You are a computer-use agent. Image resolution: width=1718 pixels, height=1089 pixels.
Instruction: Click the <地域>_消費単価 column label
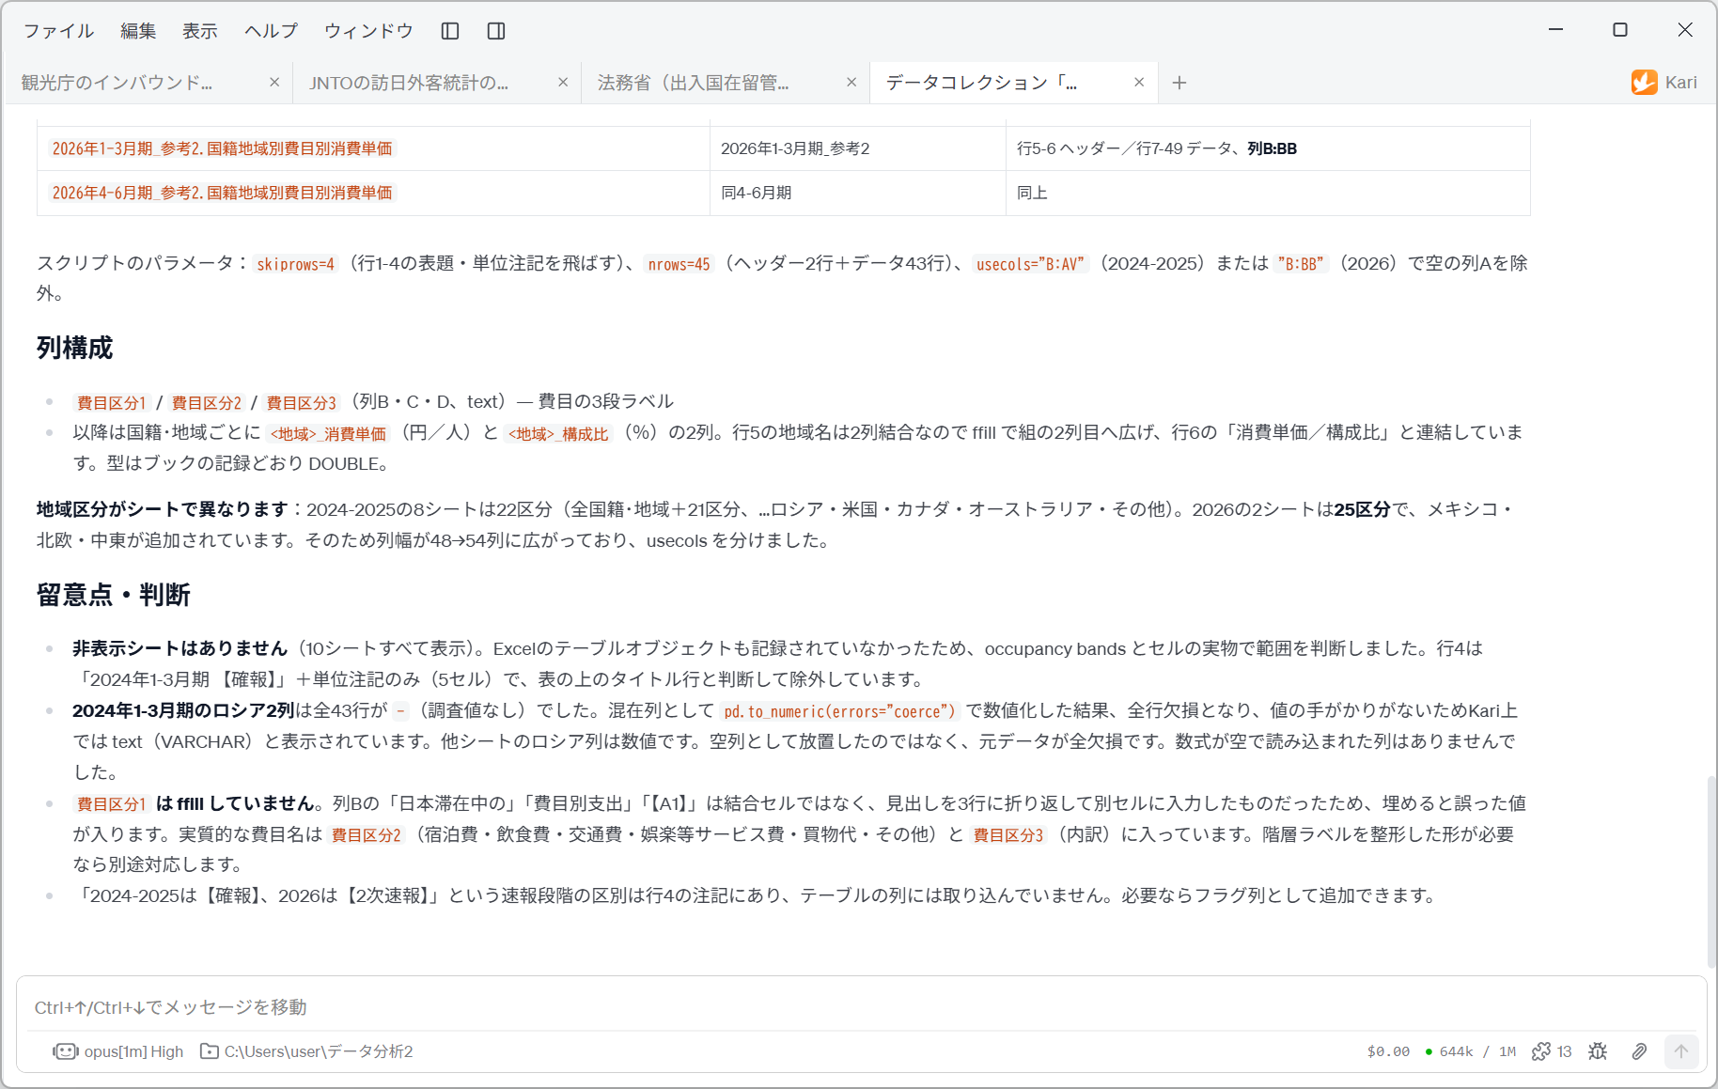tap(328, 433)
